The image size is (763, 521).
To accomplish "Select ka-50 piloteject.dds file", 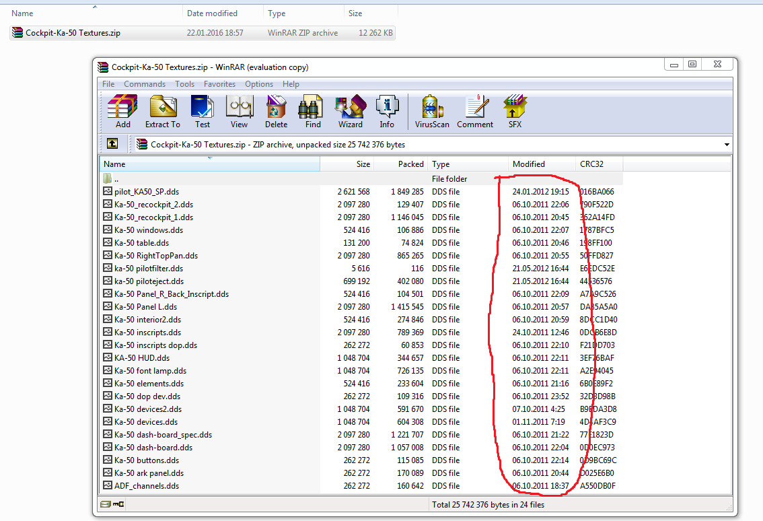I will [149, 281].
